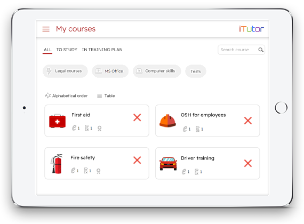This screenshot has width=304, height=224.
Task: Click the certificate badge icon on First aid
Action: click(x=99, y=129)
